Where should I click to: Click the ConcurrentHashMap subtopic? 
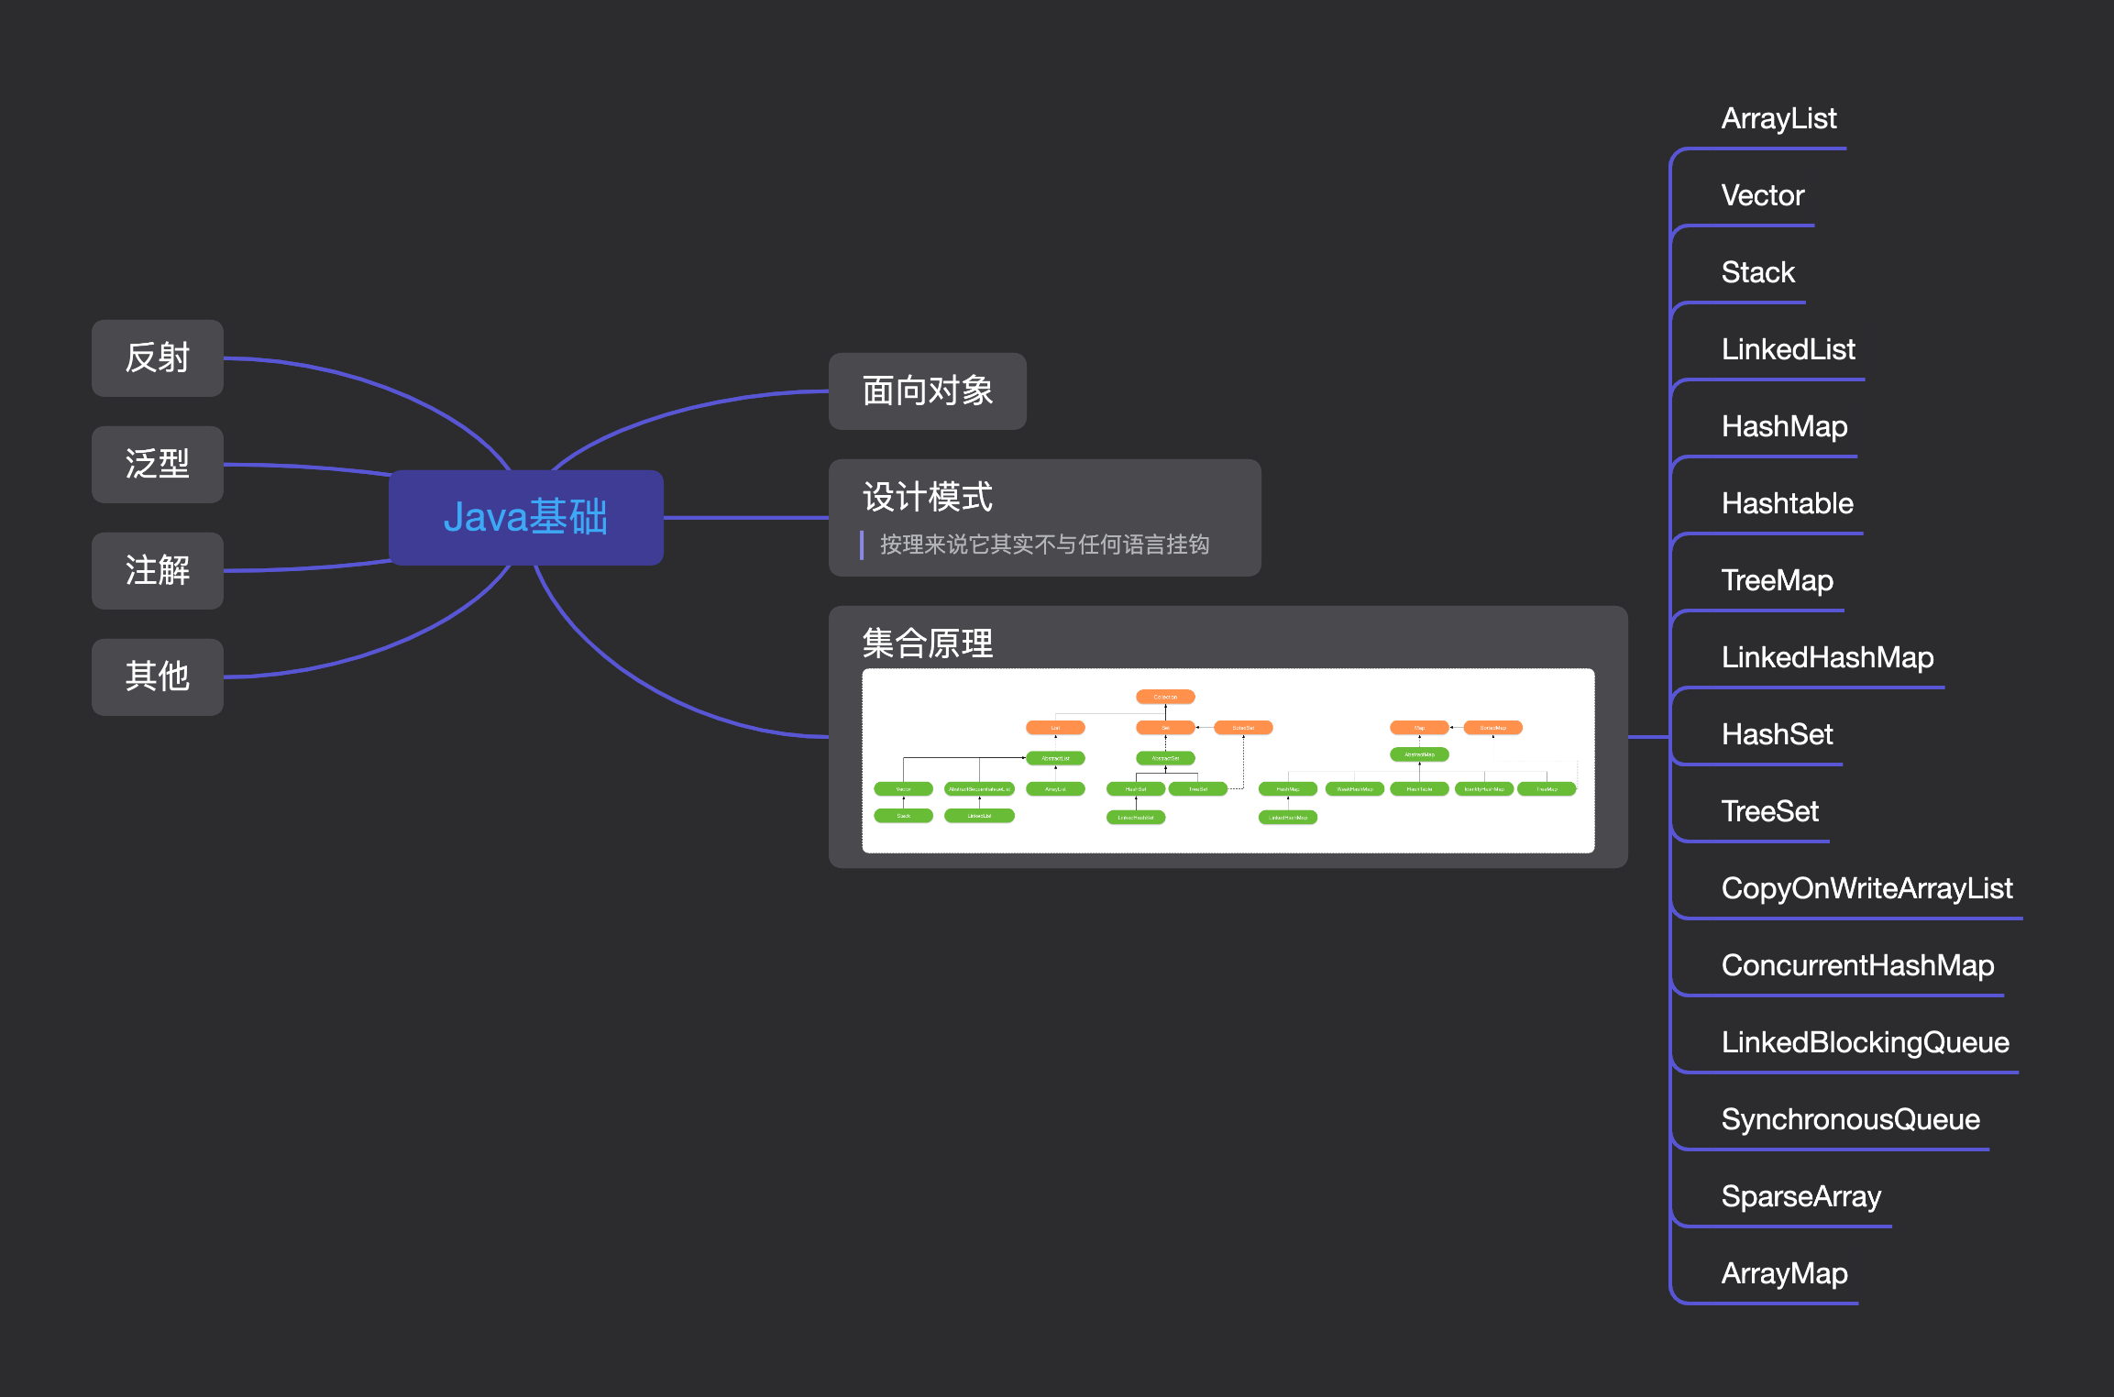[1856, 966]
